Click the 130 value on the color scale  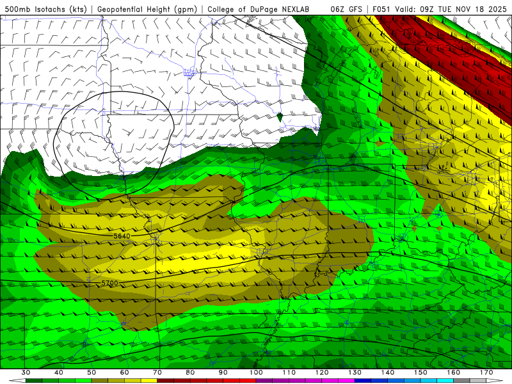(355, 372)
